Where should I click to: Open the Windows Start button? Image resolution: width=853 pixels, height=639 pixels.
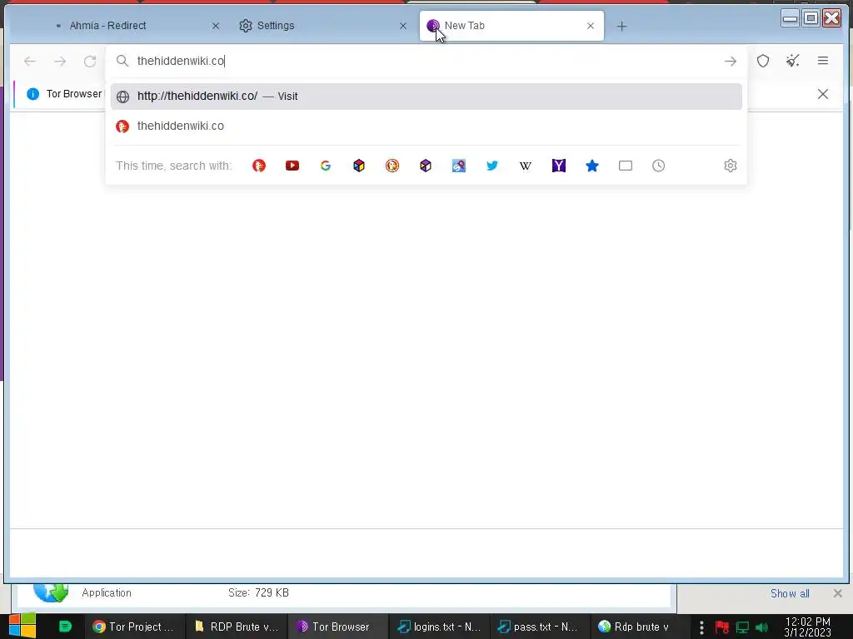[x=22, y=626]
